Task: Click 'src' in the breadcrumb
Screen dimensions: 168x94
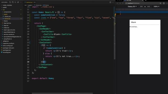Action: [x=25, y=5]
